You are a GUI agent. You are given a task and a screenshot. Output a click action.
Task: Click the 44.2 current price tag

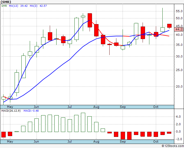click(x=179, y=29)
